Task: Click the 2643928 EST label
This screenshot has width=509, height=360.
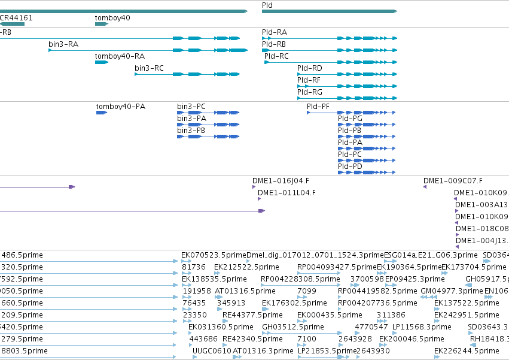Action: [355, 340]
